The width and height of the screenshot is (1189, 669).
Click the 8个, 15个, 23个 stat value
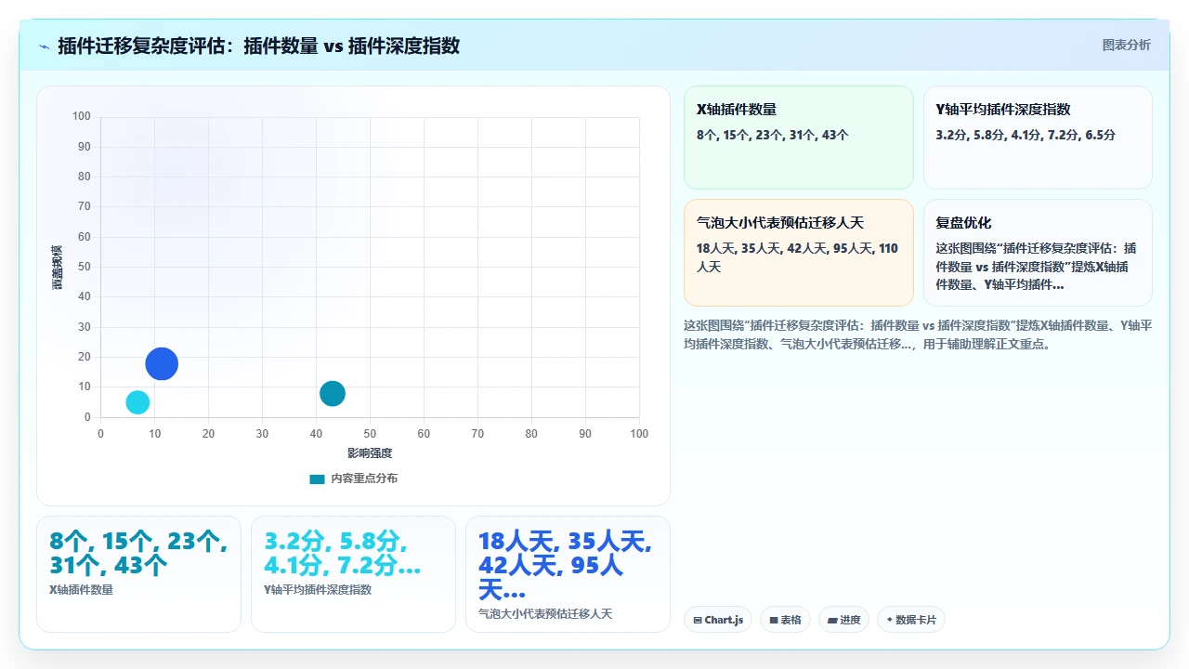[138, 554]
